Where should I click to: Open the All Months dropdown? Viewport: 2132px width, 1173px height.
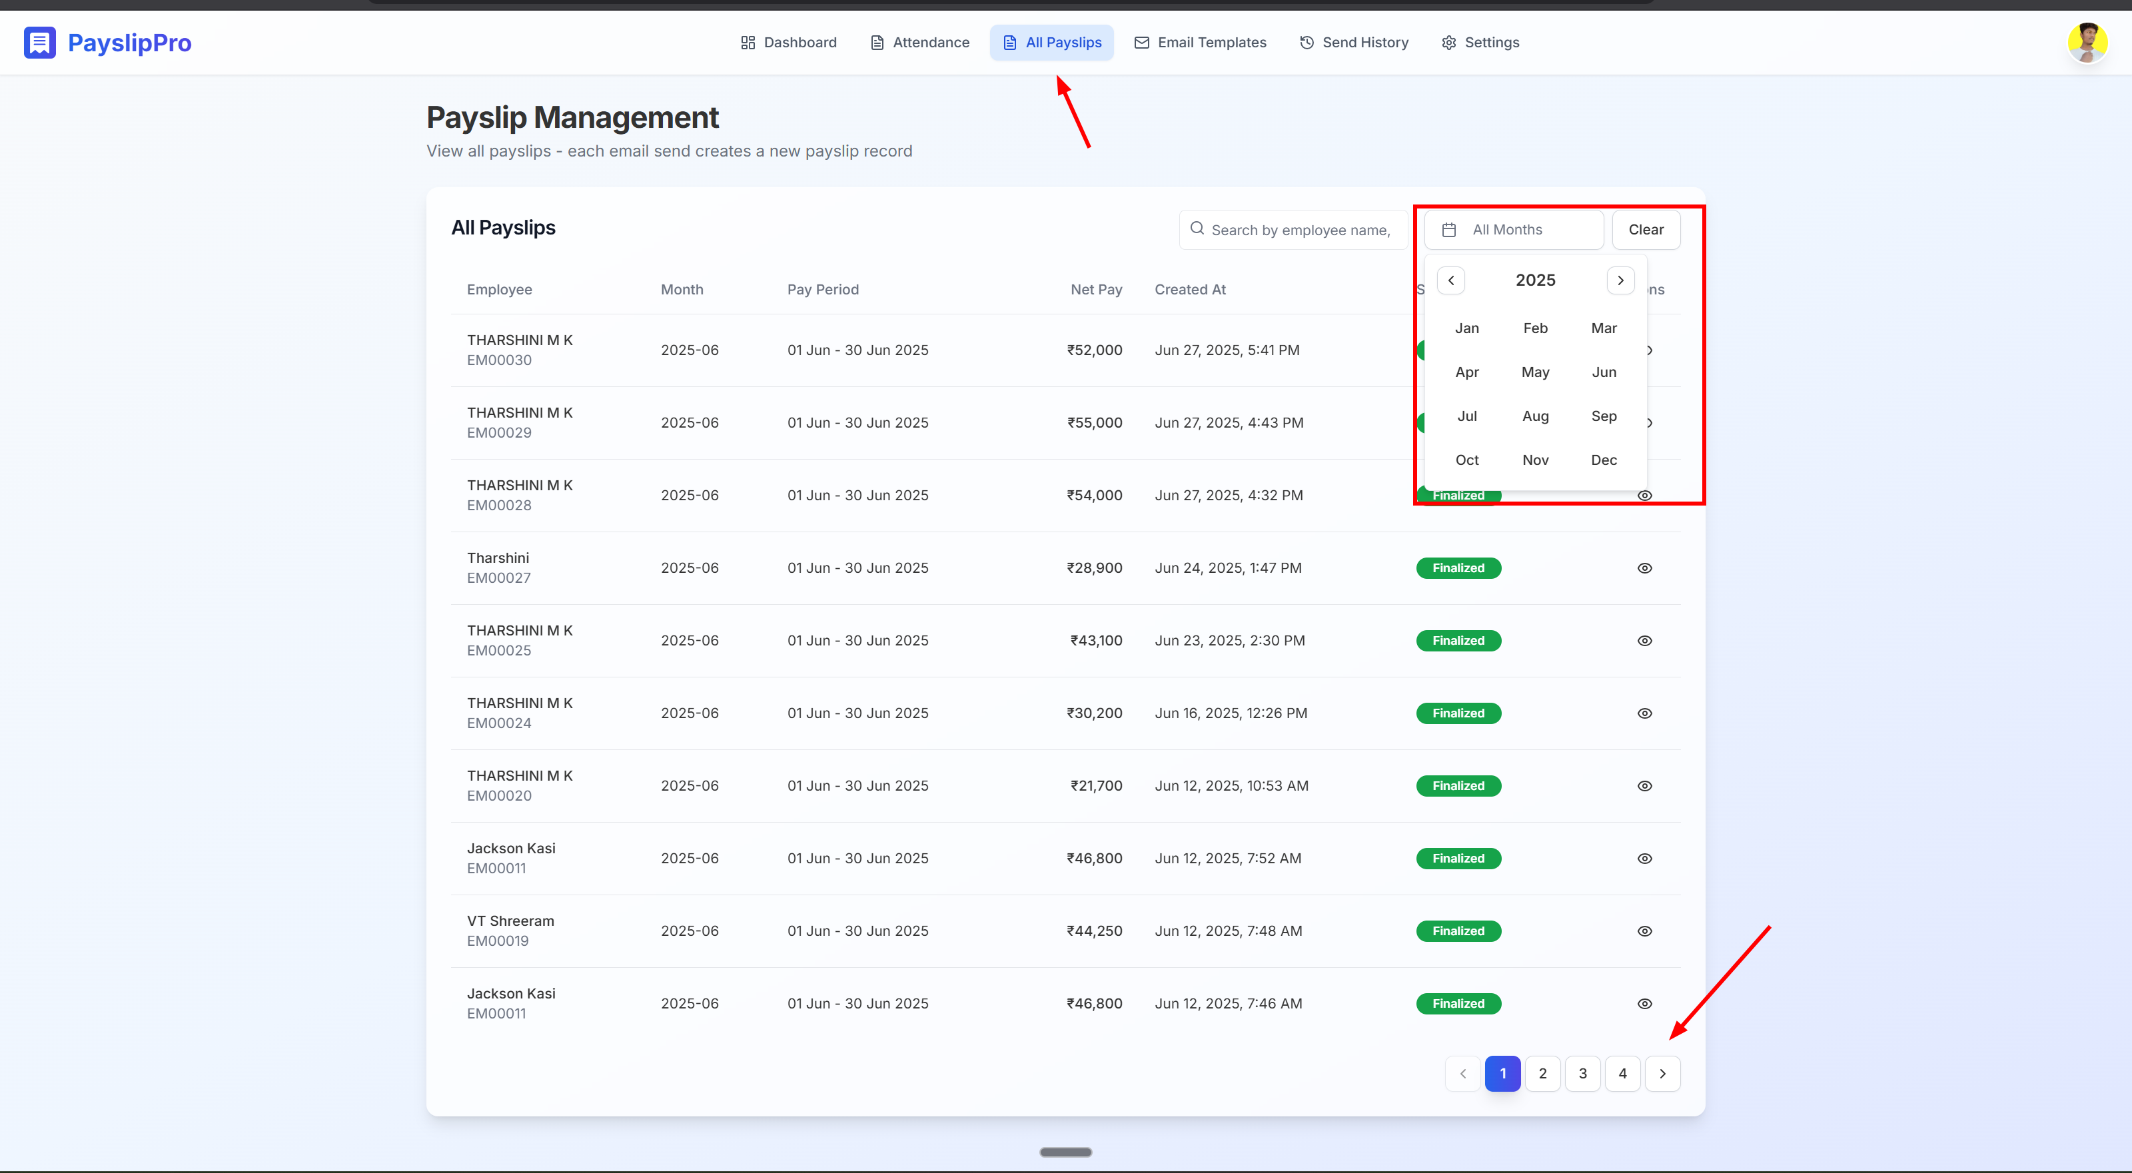point(1514,230)
